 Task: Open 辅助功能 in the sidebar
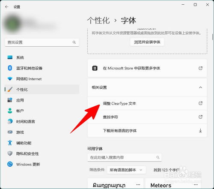click(42, 143)
